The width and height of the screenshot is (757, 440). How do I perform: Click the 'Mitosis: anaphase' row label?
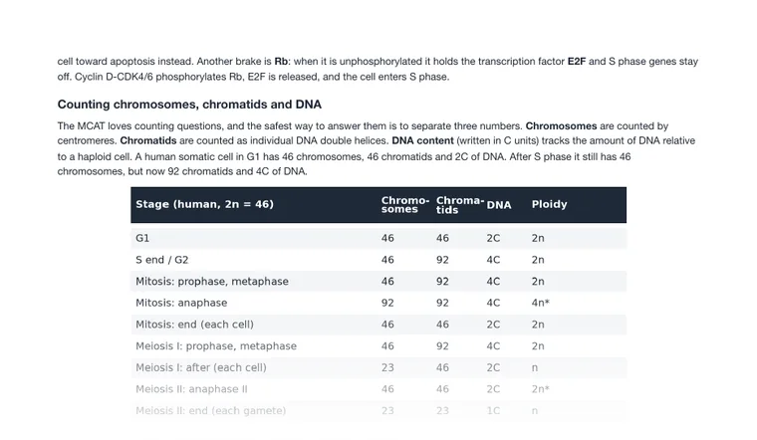pyautogui.click(x=181, y=303)
